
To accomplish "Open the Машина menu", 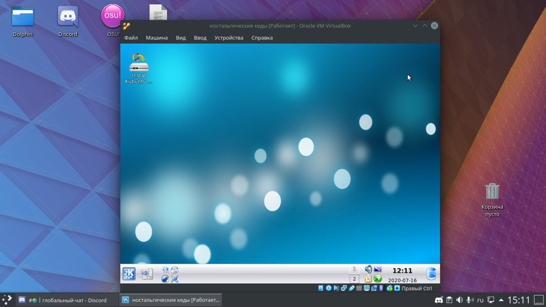I will coord(157,38).
